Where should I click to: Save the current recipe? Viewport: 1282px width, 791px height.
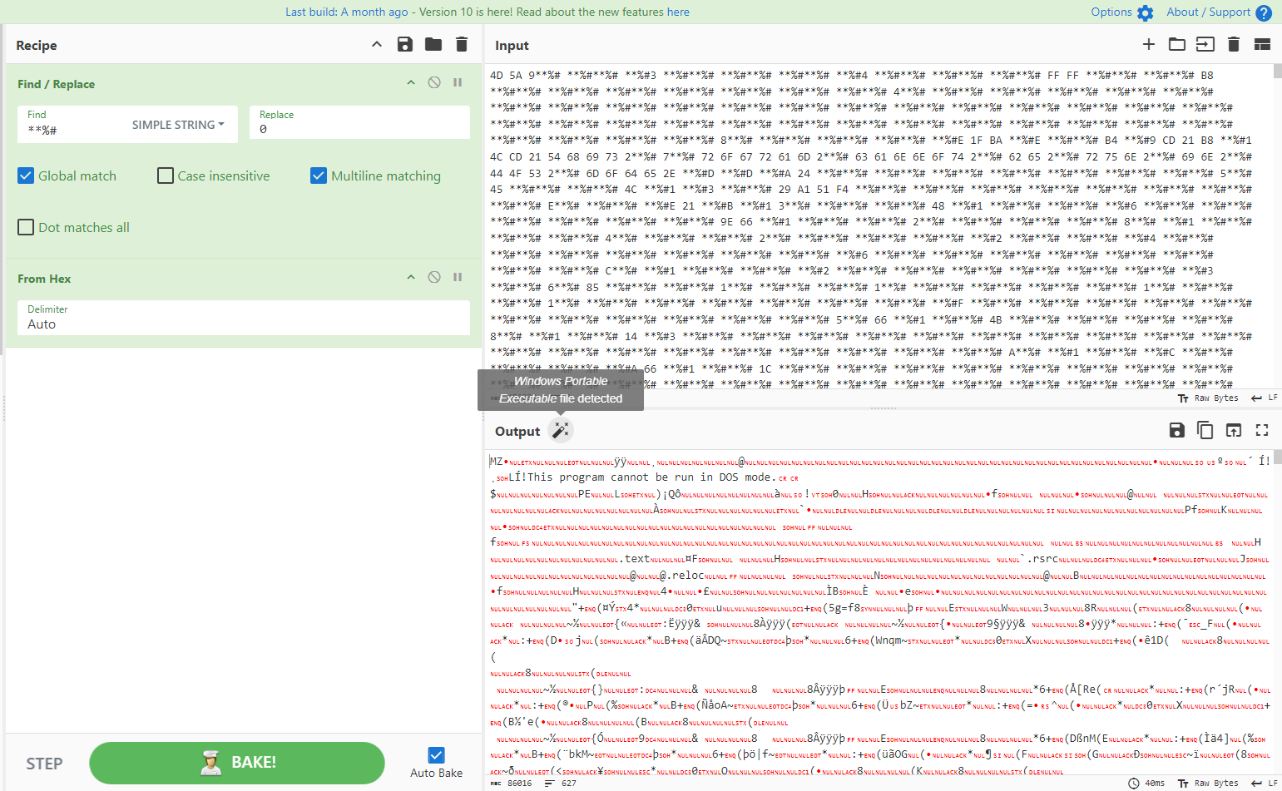pyautogui.click(x=405, y=44)
